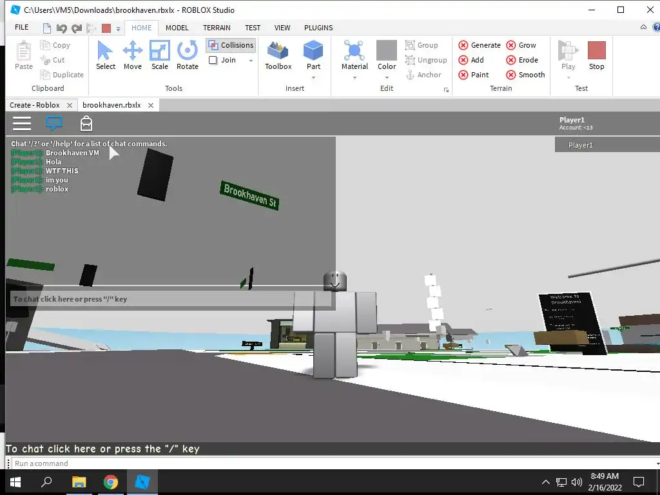Viewport: 660px width, 495px height.
Task: Click the Copy button
Action: tap(55, 45)
